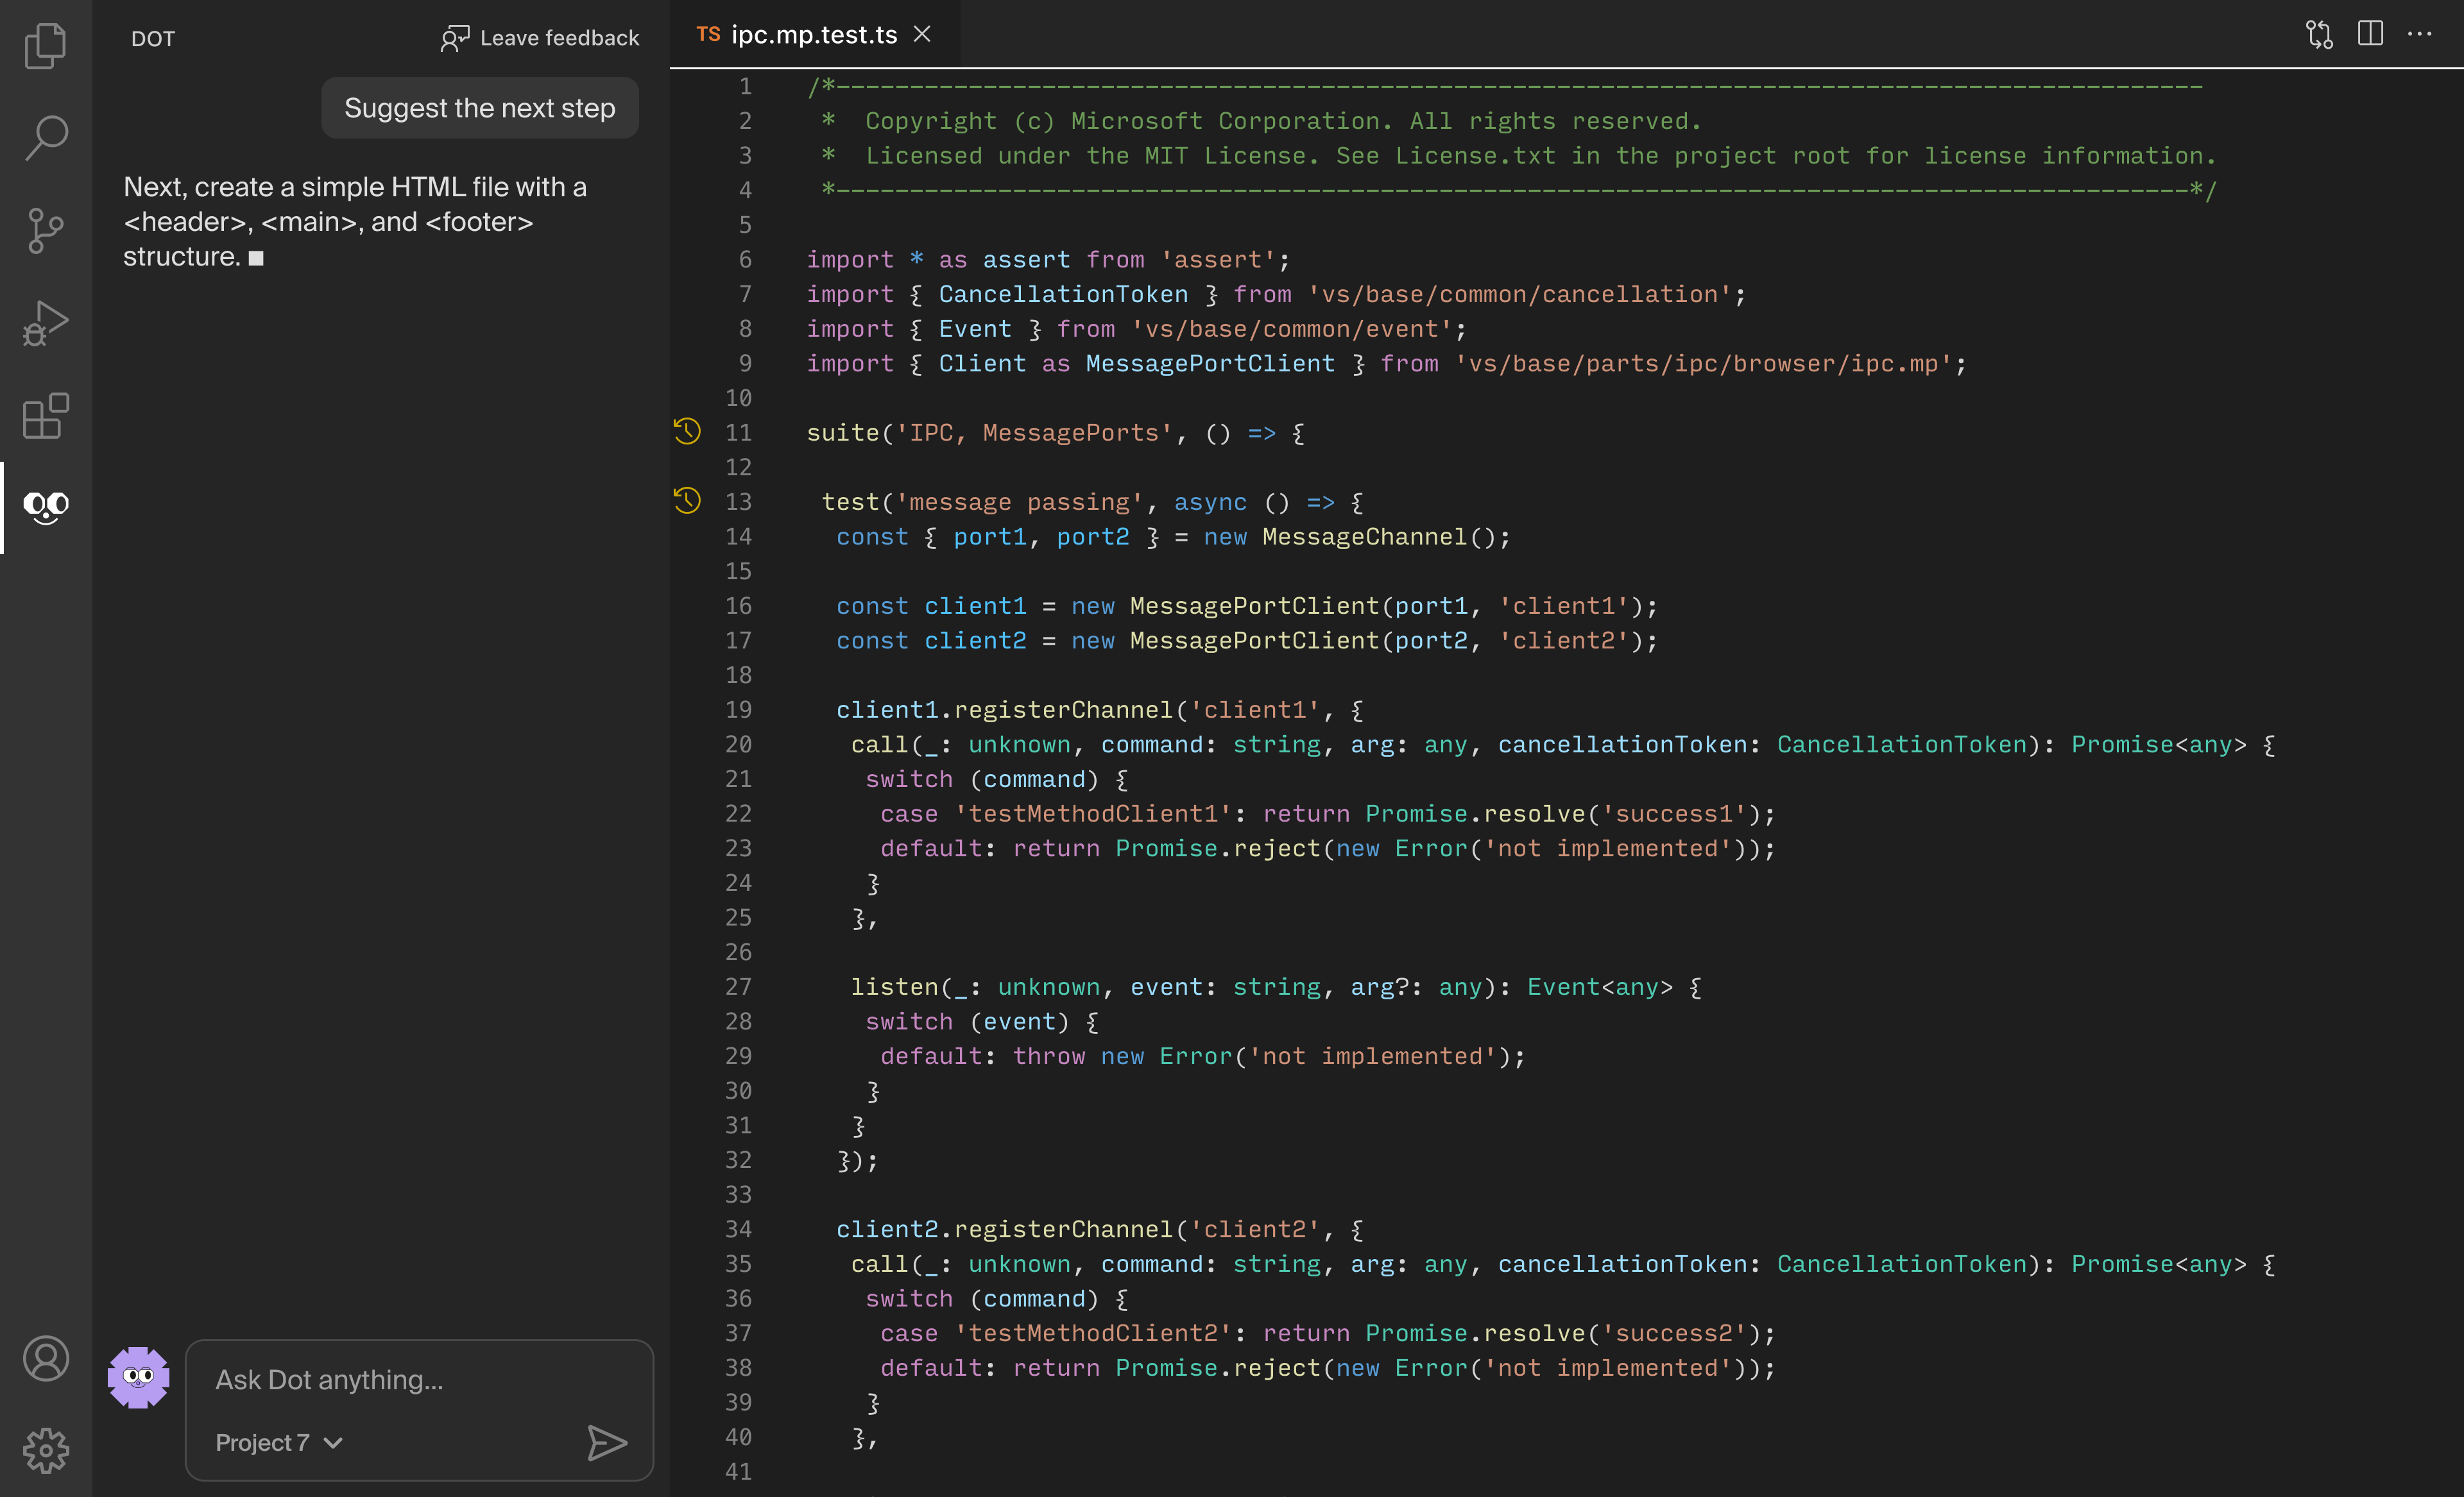
Task: Open the editor's more actions menu
Action: coord(2420,34)
